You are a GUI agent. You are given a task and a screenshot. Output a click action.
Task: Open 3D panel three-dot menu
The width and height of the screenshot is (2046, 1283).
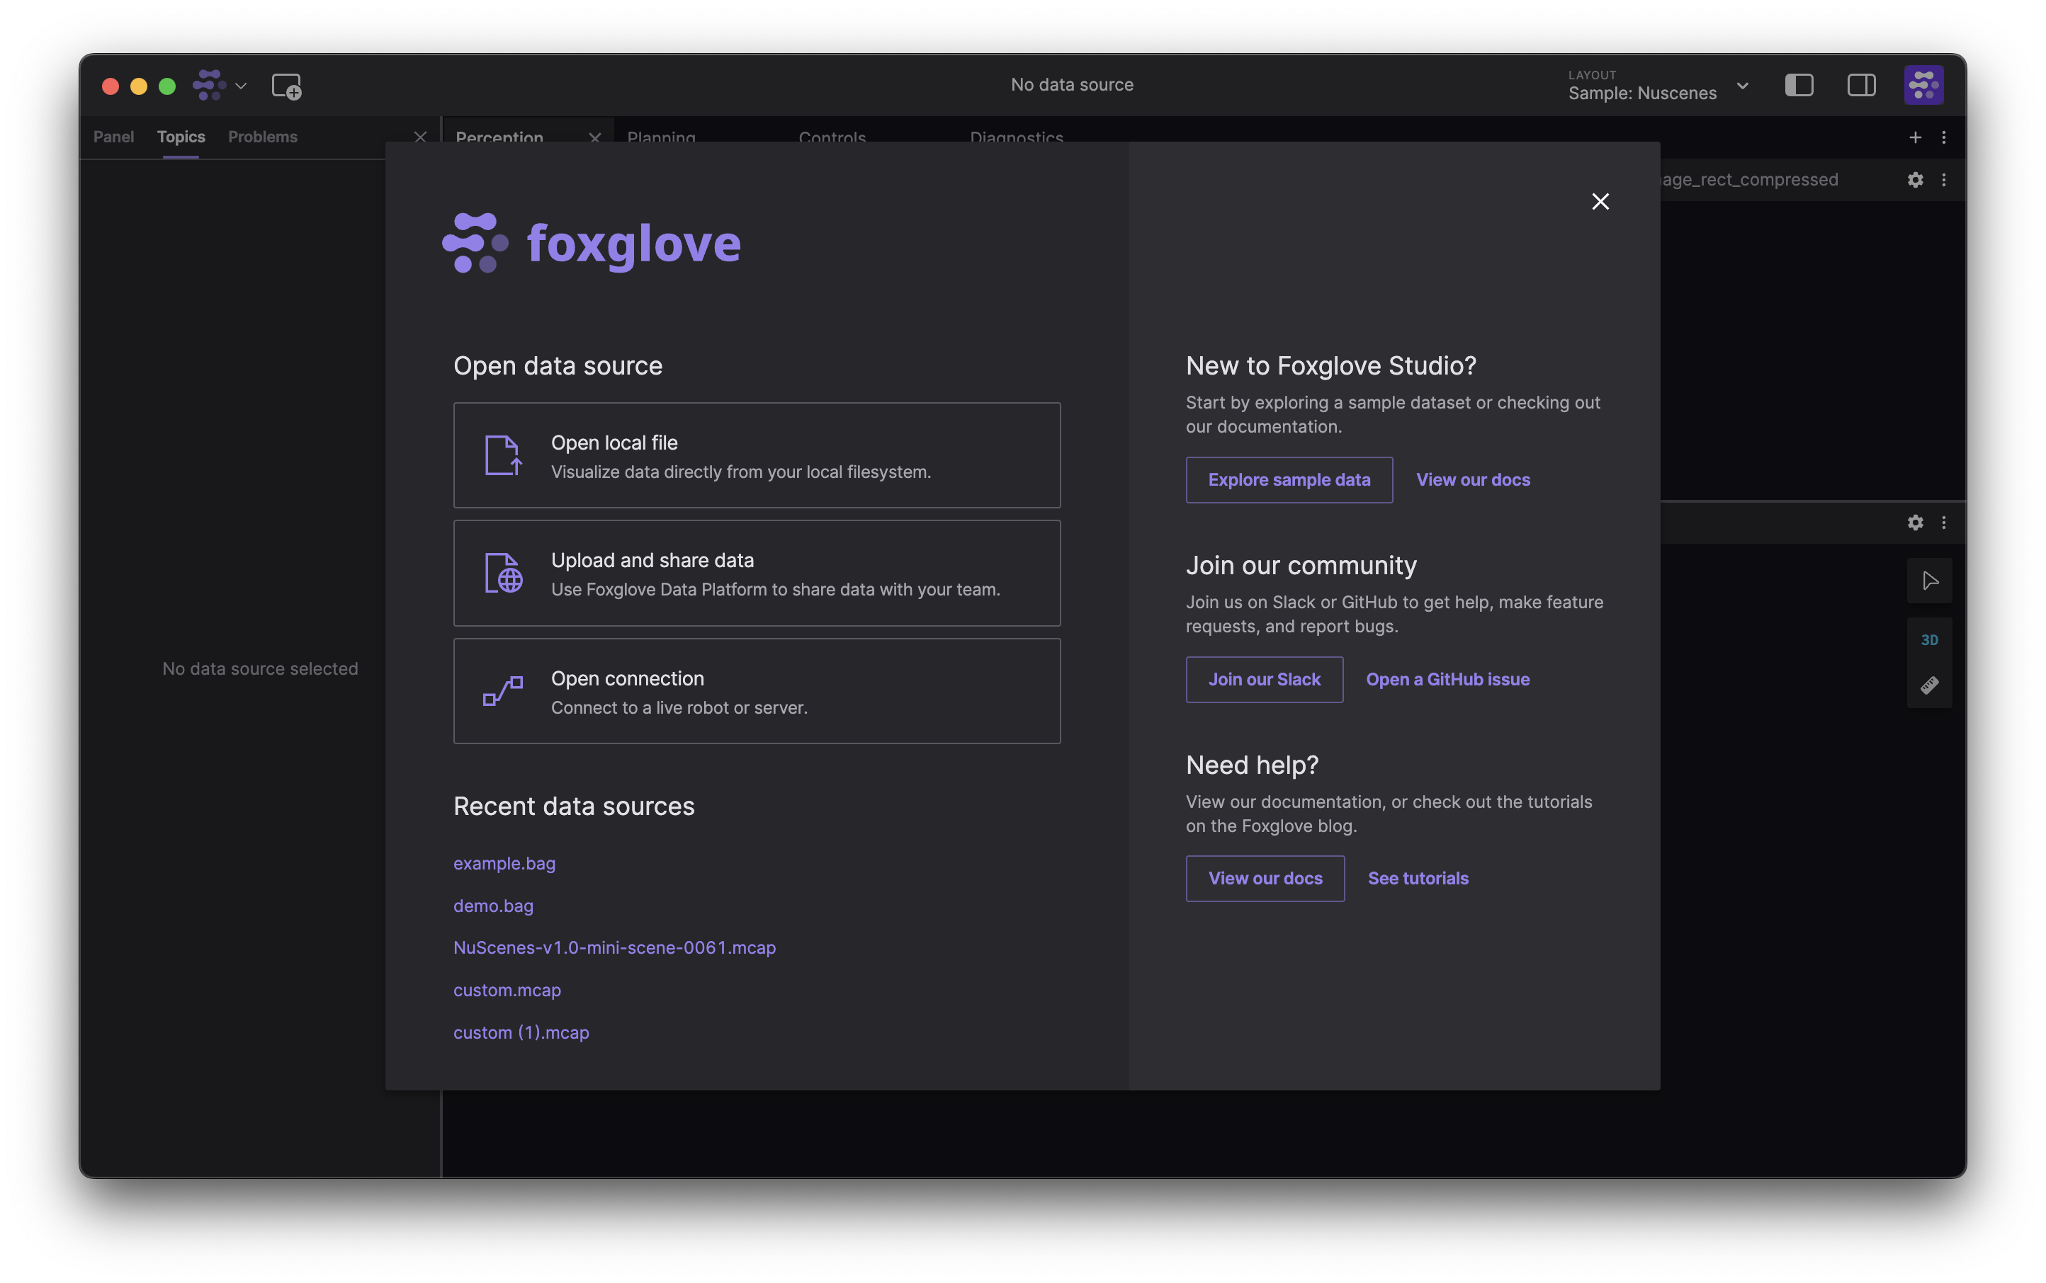pos(1943,523)
